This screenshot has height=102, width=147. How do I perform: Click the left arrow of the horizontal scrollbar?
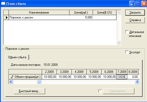coord(11,82)
